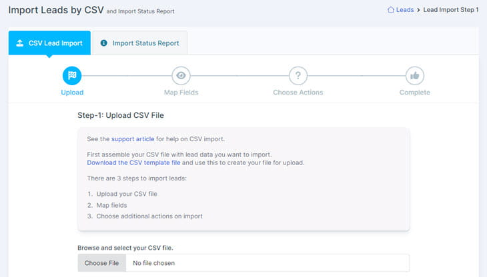The image size is (487, 277).
Task: Click the No file chosen field
Action: pyautogui.click(x=268, y=263)
